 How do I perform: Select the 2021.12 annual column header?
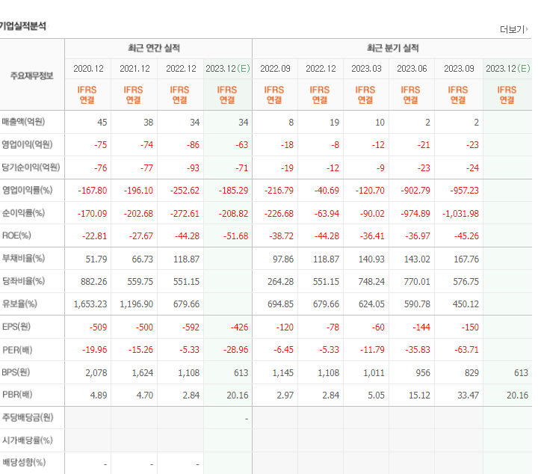pyautogui.click(x=135, y=69)
